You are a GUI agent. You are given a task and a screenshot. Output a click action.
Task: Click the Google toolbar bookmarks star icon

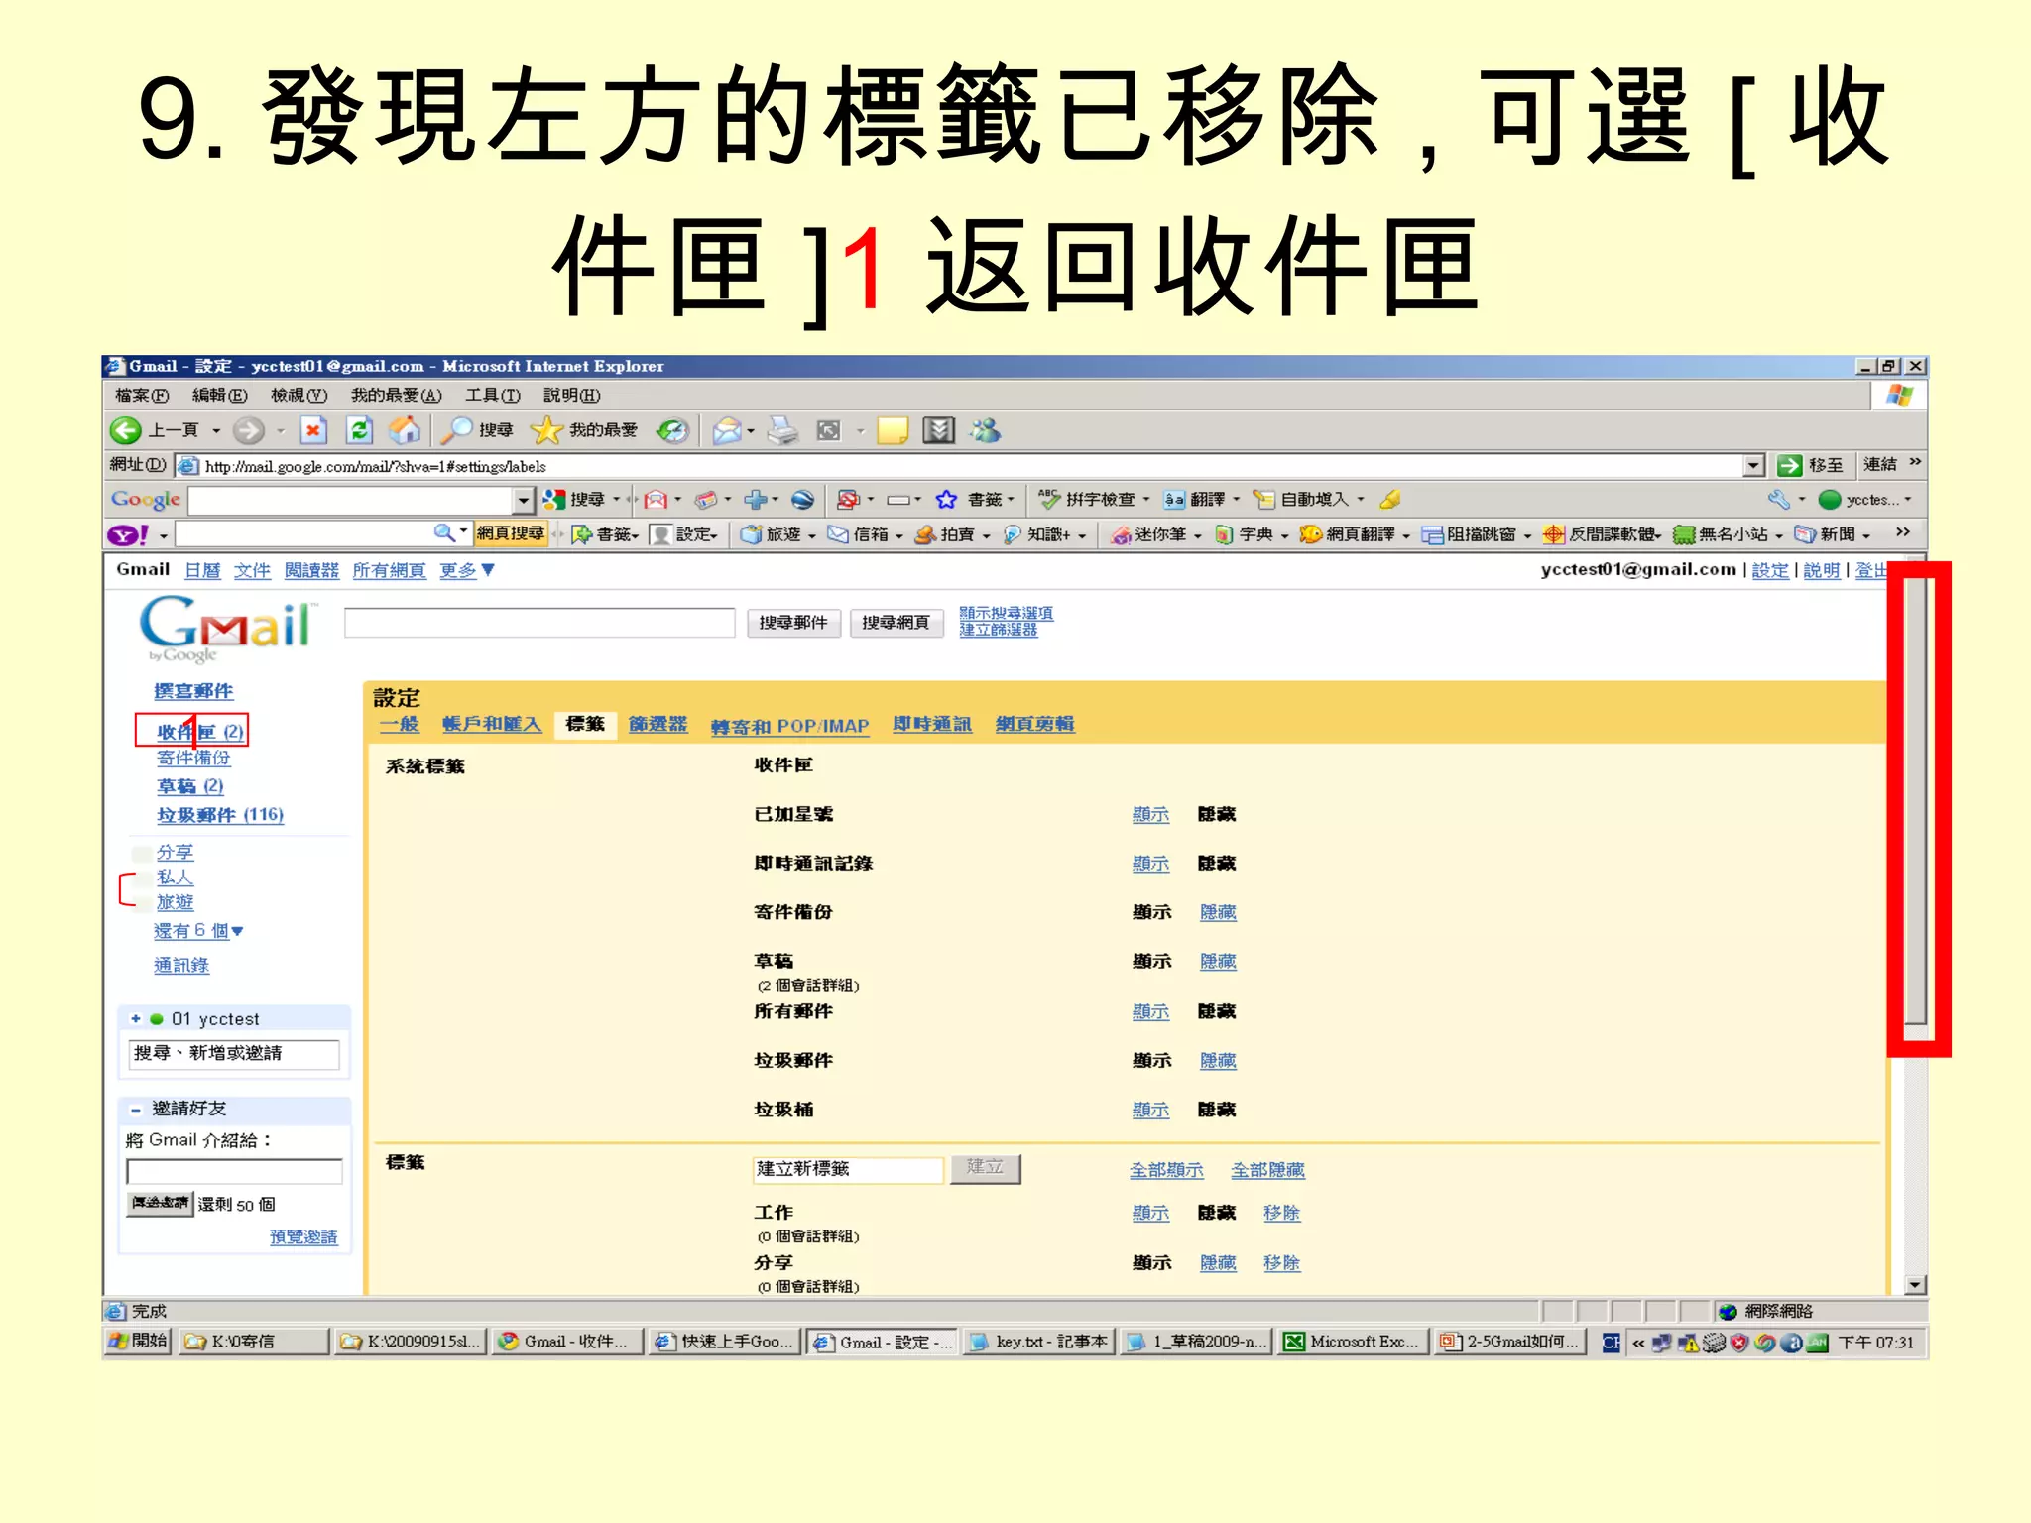(x=947, y=500)
